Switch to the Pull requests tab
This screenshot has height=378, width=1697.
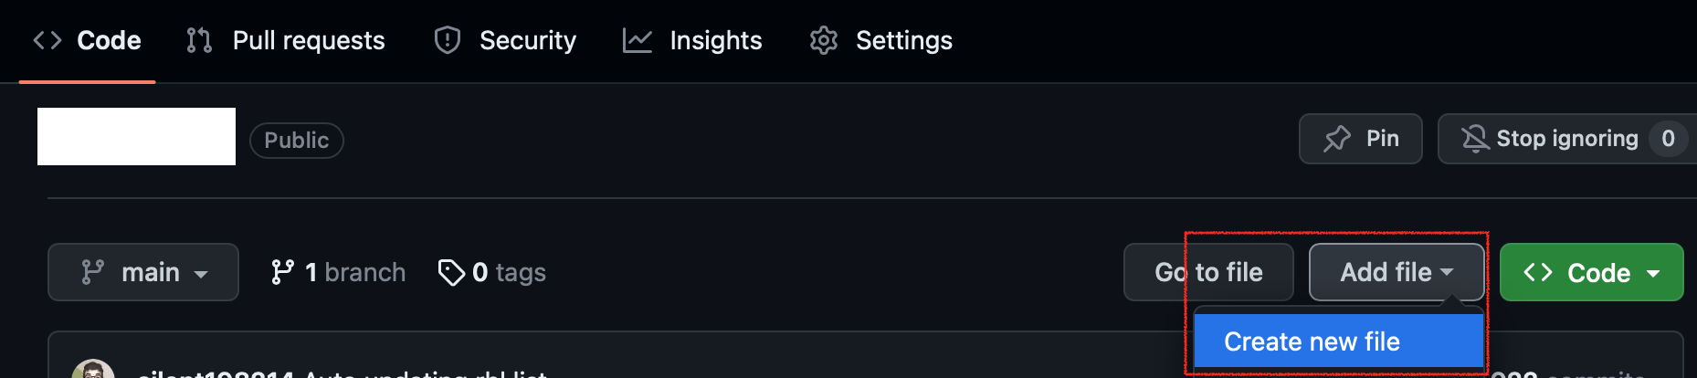tap(308, 40)
